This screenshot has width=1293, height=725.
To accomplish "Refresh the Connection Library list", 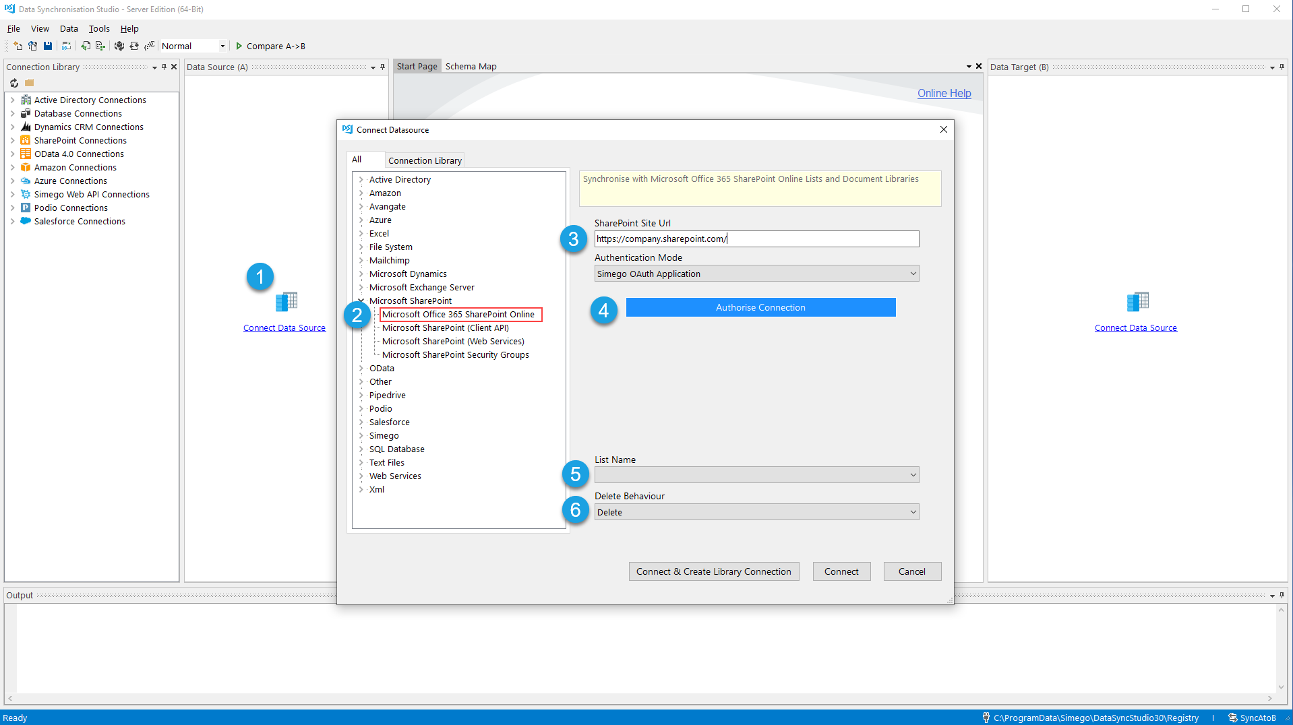I will click(x=14, y=83).
